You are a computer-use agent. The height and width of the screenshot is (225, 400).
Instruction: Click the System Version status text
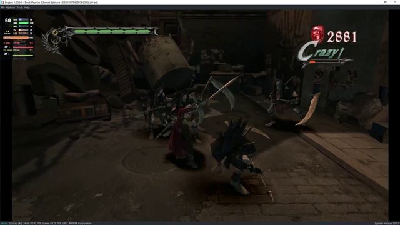(387, 224)
